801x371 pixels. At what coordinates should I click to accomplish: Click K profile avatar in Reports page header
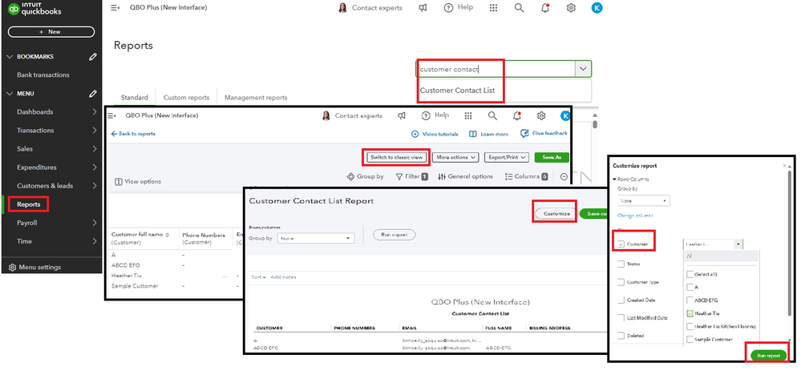tap(597, 8)
